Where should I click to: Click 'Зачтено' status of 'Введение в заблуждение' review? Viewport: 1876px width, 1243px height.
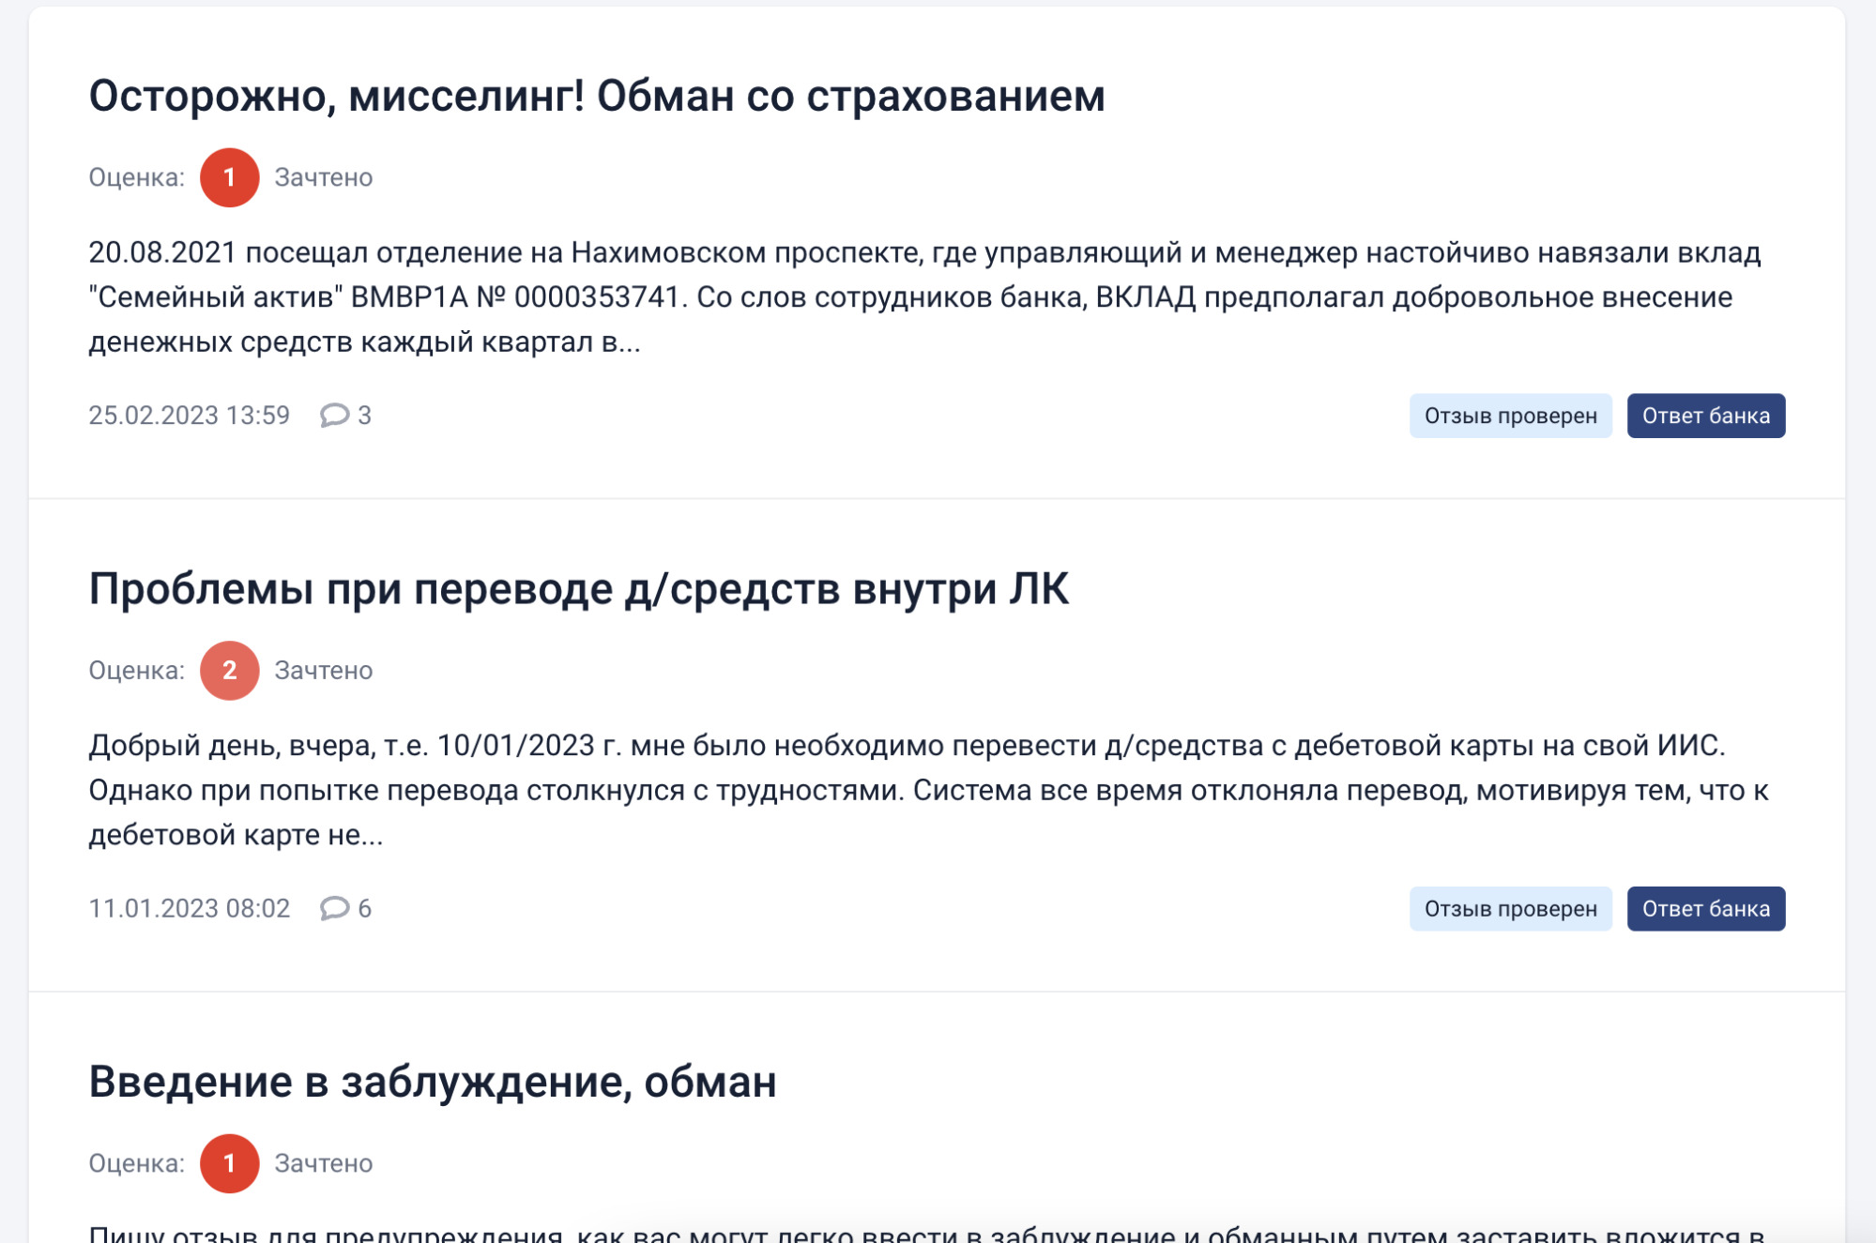[x=323, y=1163]
